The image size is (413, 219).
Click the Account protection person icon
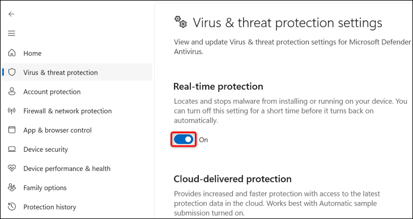tap(12, 92)
